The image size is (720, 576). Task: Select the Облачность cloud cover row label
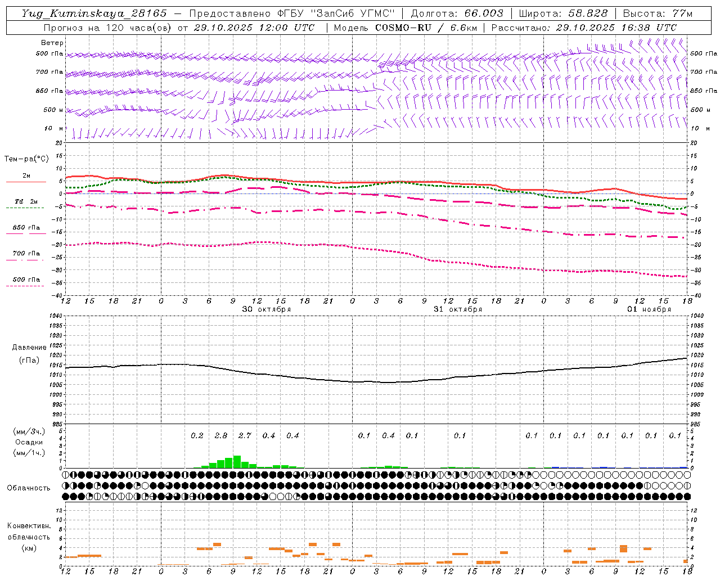[29, 488]
